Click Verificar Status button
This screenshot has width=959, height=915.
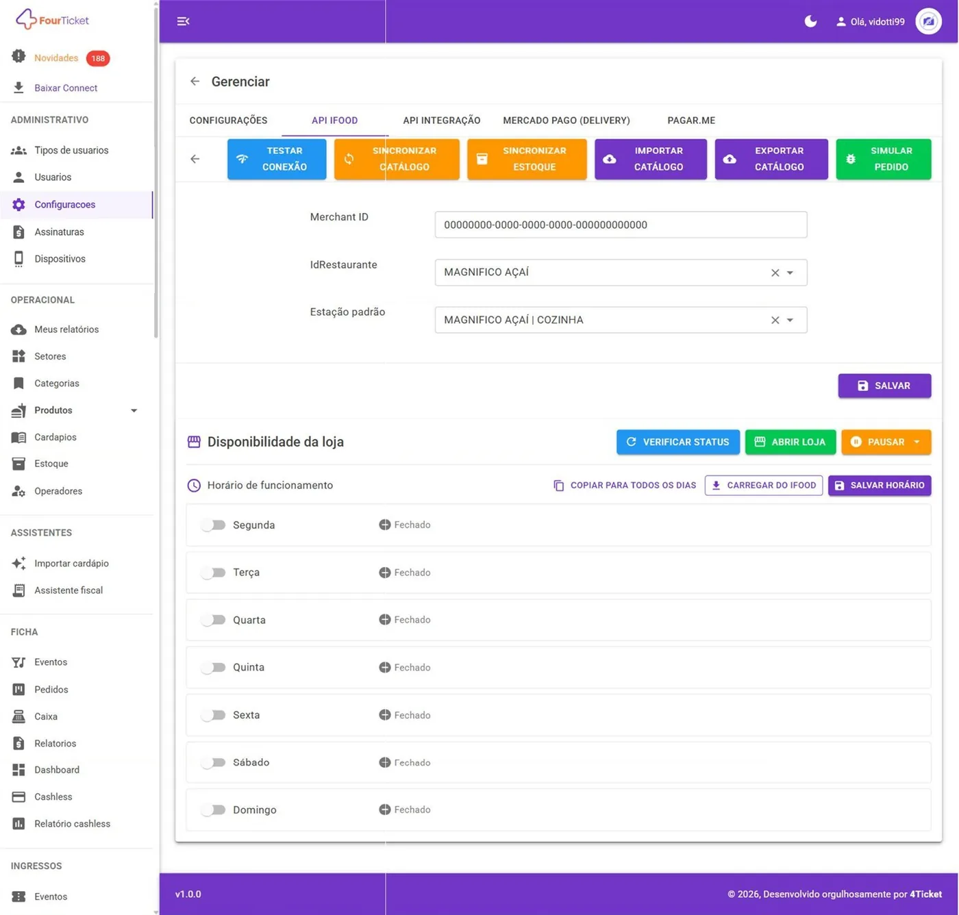678,442
